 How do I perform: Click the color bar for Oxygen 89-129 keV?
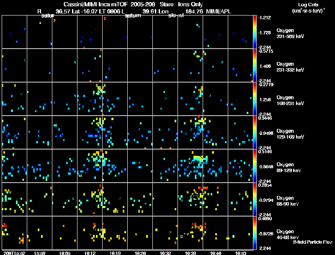click(255, 166)
